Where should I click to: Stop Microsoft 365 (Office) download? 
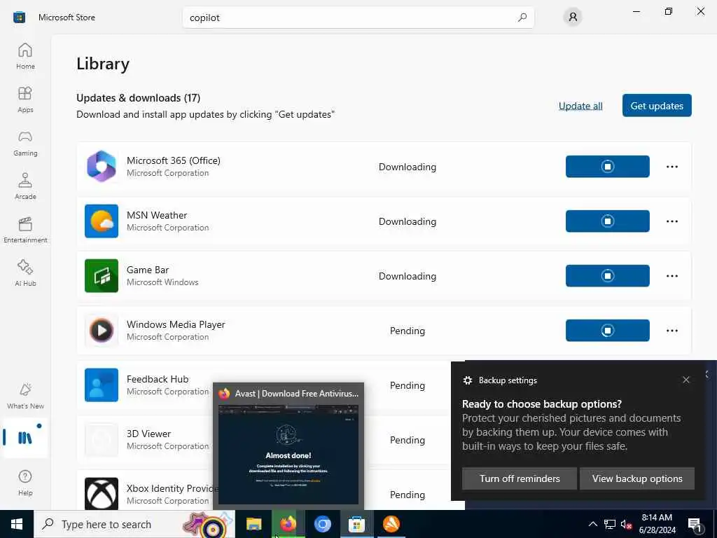[x=607, y=167]
